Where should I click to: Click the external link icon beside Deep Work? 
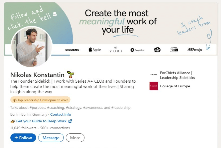(70, 121)
